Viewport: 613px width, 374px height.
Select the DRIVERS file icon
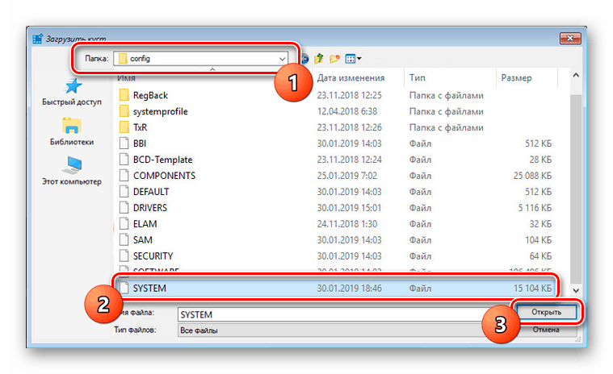pyautogui.click(x=124, y=207)
